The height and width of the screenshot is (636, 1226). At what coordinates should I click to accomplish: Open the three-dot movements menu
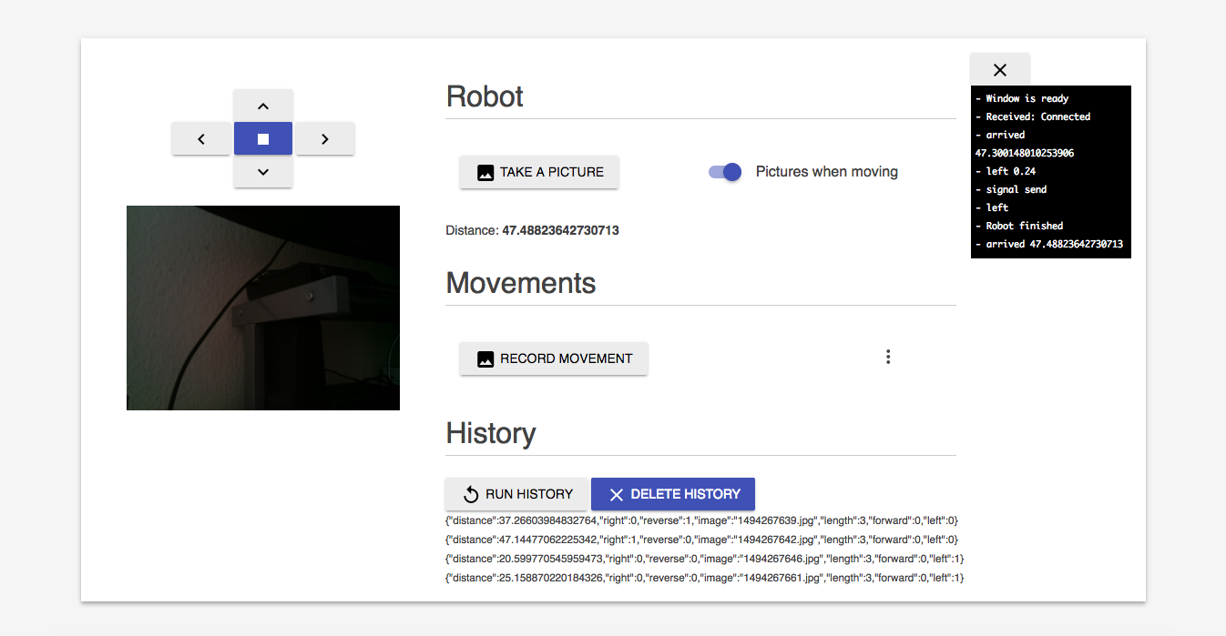coord(888,358)
